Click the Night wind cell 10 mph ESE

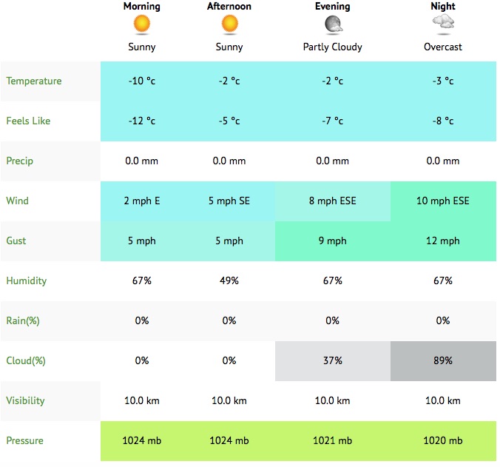(443, 201)
